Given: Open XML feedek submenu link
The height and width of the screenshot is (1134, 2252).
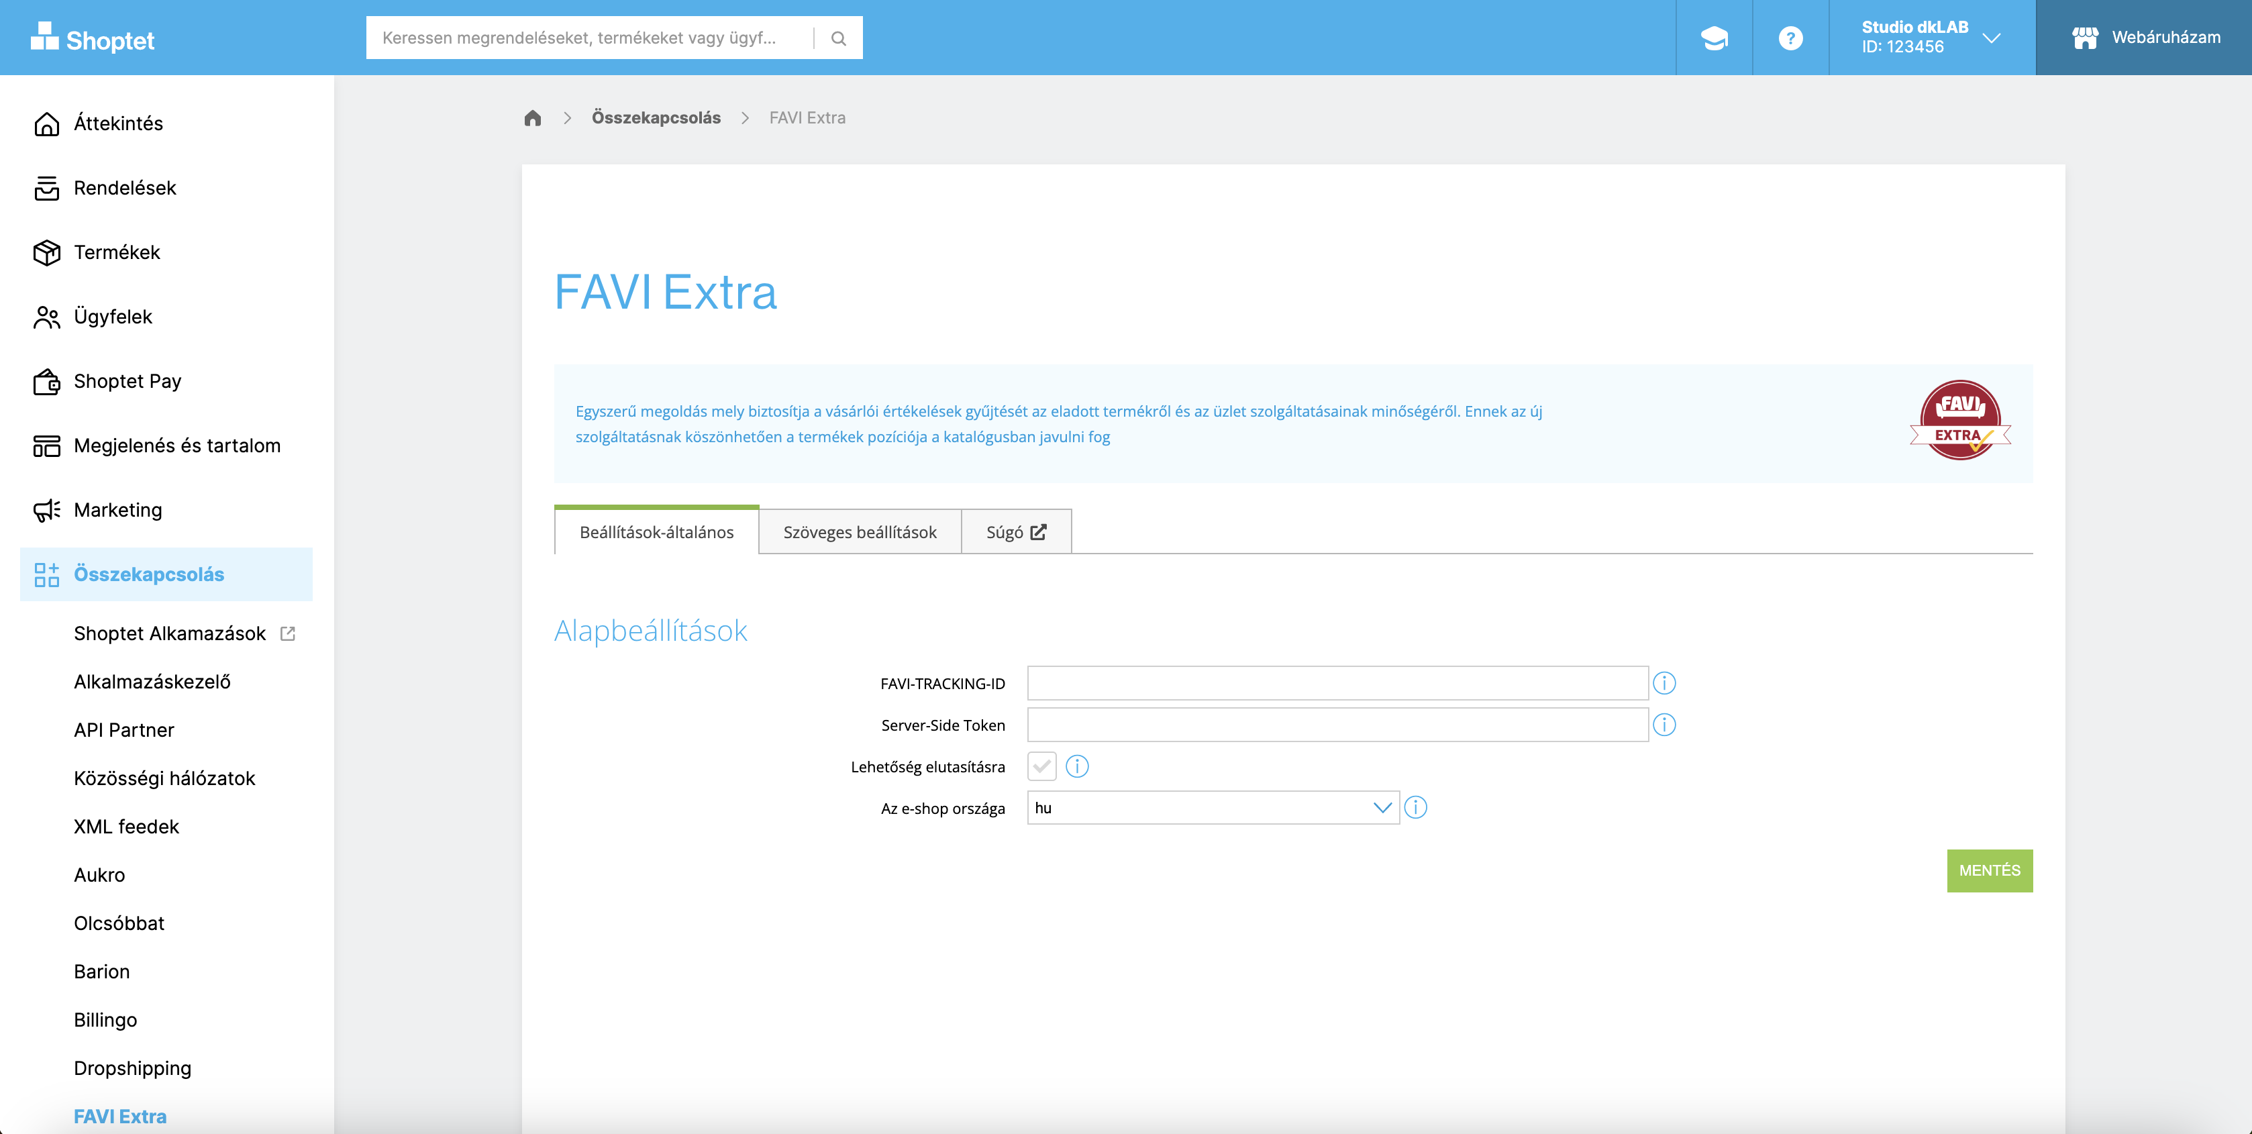Looking at the screenshot, I should [127, 827].
